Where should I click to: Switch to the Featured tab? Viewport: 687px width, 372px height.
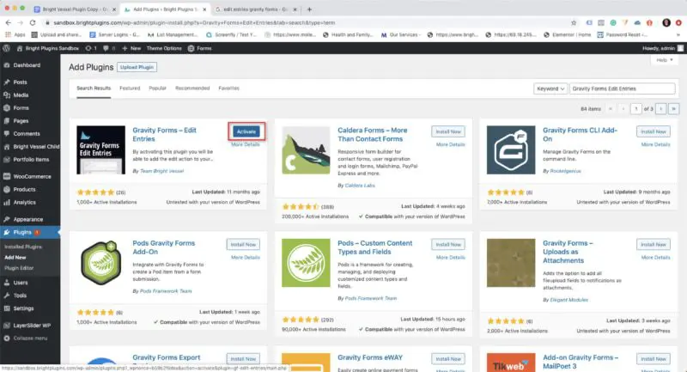tap(130, 88)
